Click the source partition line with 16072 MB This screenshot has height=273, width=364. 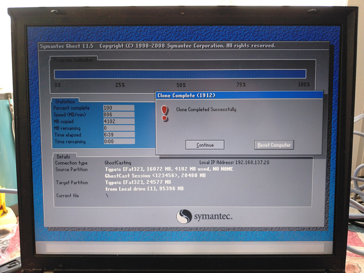pyautogui.click(x=169, y=169)
